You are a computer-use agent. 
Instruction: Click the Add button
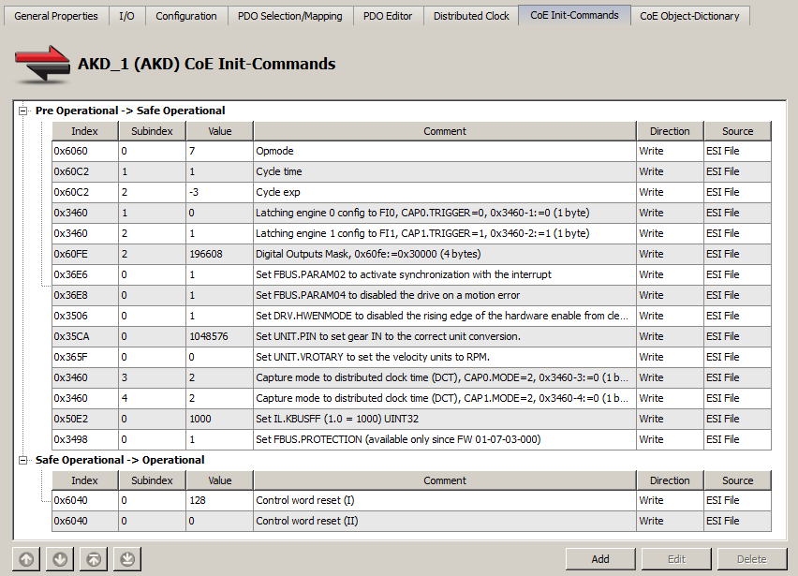[600, 559]
